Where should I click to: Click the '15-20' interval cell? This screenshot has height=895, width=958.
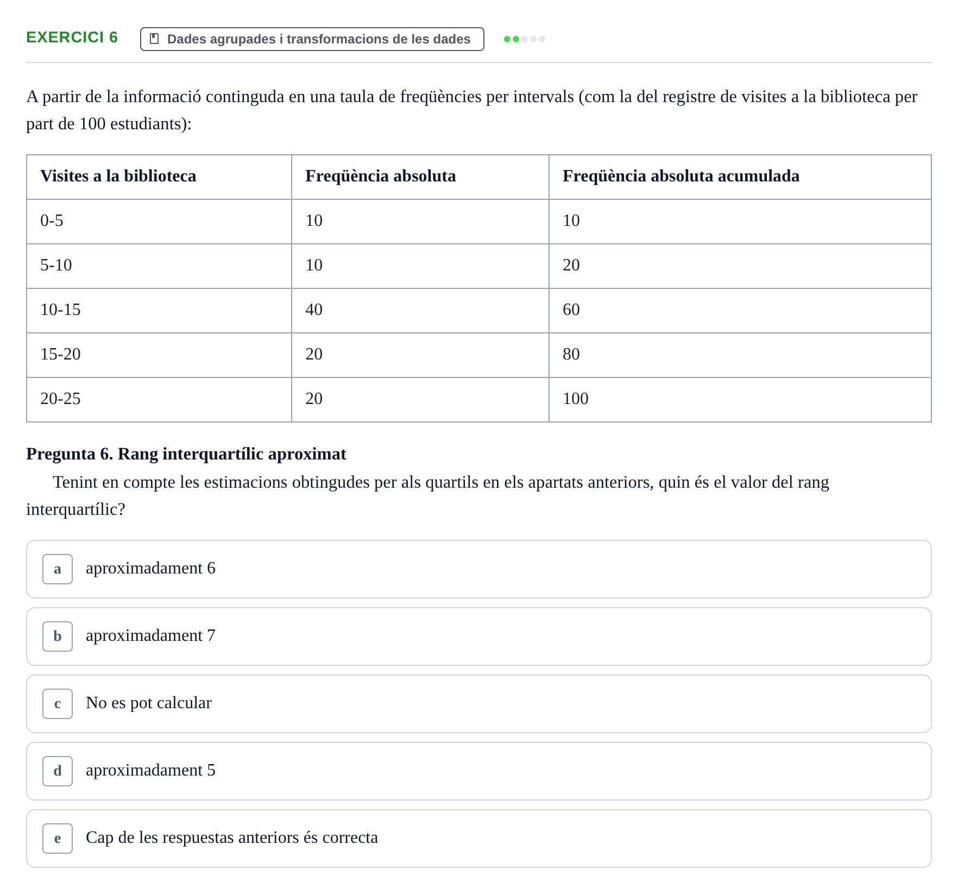click(159, 355)
